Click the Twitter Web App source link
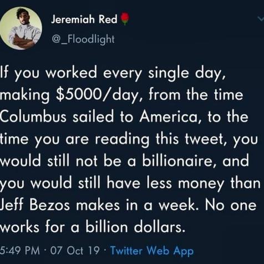This screenshot has height=264, width=264. coord(152,251)
